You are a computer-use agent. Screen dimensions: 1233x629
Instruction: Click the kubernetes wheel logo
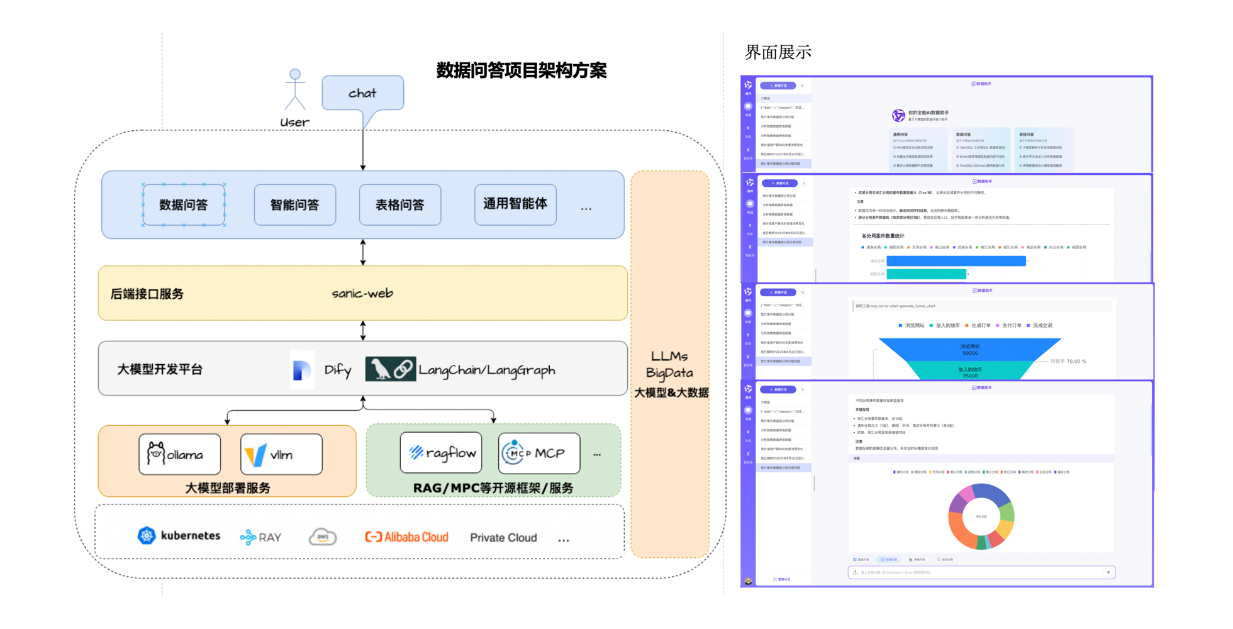[x=147, y=535]
